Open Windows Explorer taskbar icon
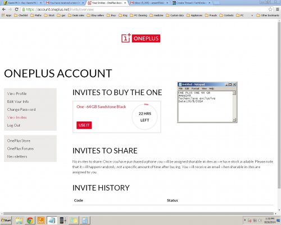 (19, 220)
